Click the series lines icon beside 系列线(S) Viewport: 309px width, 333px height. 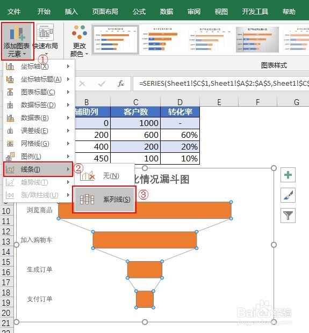tap(87, 199)
